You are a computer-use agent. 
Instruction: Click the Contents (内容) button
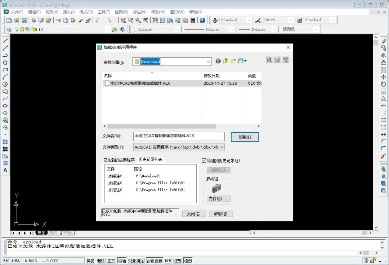pos(218,198)
